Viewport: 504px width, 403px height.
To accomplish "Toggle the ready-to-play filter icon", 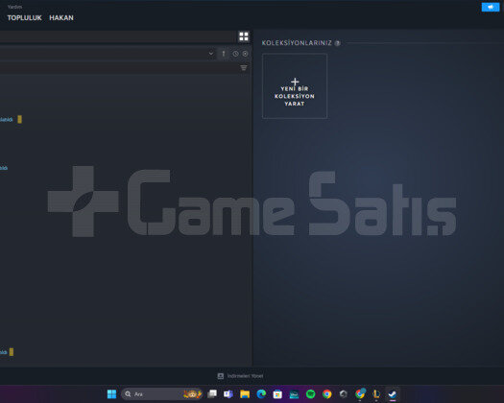I will (x=245, y=54).
